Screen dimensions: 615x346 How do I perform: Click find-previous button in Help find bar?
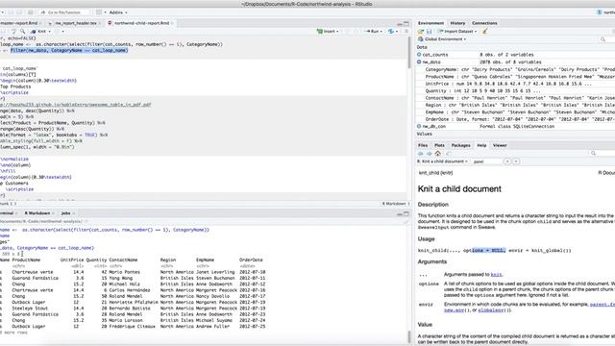[507, 161]
